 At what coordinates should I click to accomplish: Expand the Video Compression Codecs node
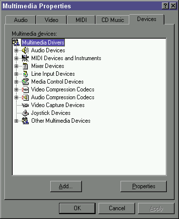[x=16, y=89]
